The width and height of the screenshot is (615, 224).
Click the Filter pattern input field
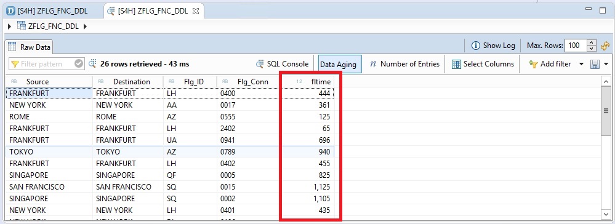42,63
